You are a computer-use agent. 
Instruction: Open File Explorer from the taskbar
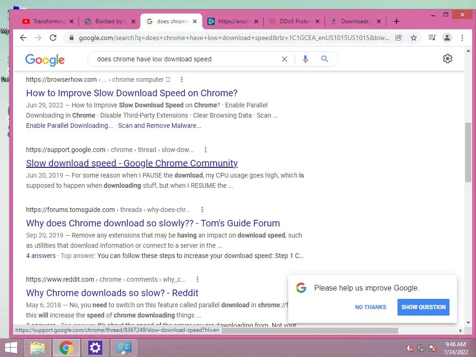click(38, 348)
